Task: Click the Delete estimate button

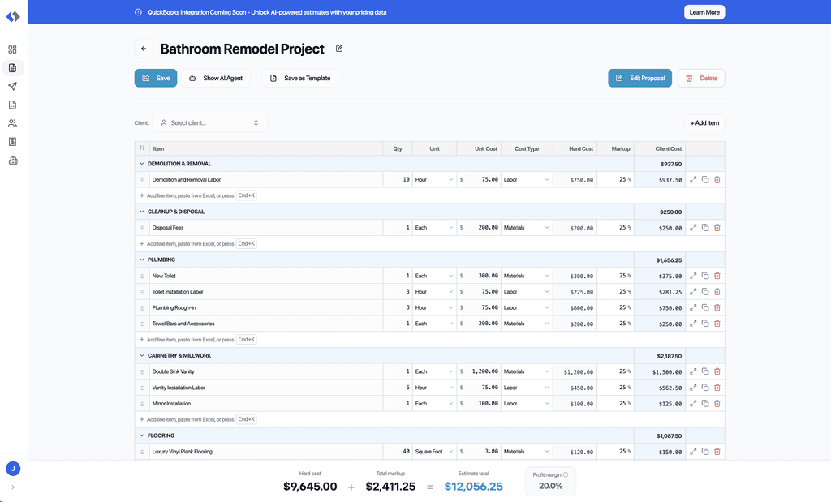Action: click(701, 78)
